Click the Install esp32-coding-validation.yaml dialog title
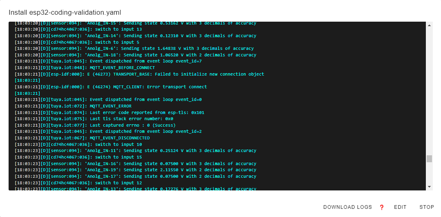 point(65,13)
